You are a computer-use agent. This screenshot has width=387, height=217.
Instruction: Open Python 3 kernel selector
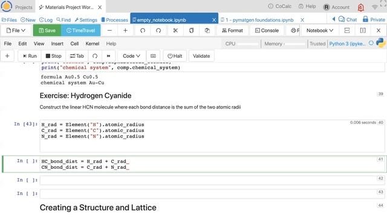347,44
